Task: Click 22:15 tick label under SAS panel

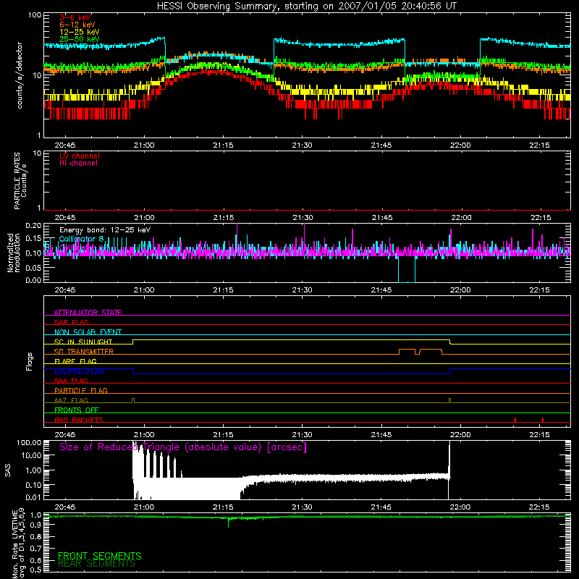Action: (539, 507)
